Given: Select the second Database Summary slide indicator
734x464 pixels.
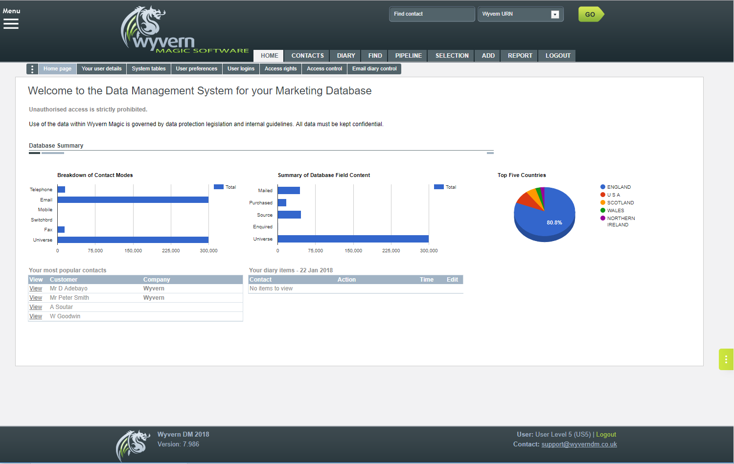Looking at the screenshot, I should point(53,153).
